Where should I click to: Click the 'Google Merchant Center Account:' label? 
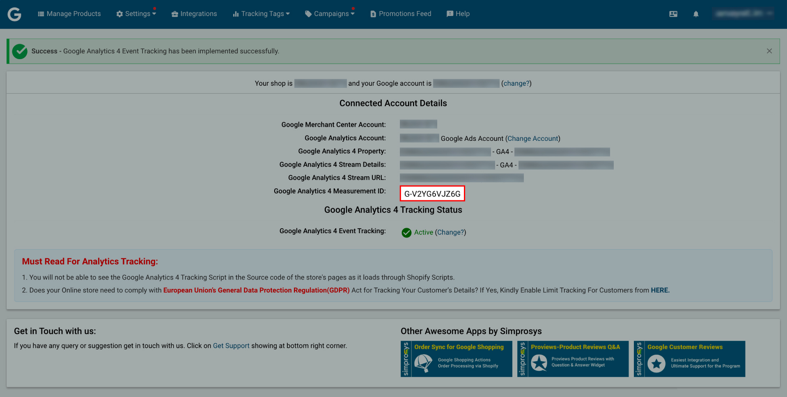pos(333,125)
